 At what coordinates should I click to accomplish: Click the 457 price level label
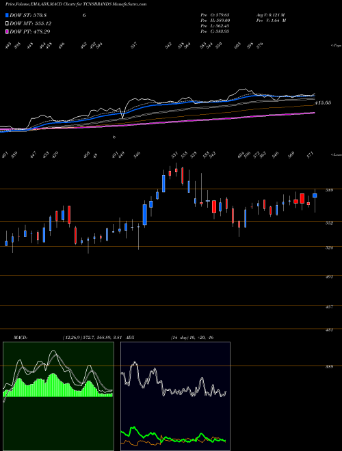coord(330,307)
